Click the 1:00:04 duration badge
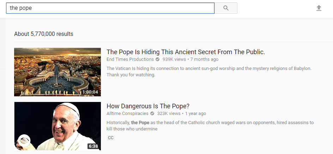Viewport: 333px width, 154px height. 90,92
